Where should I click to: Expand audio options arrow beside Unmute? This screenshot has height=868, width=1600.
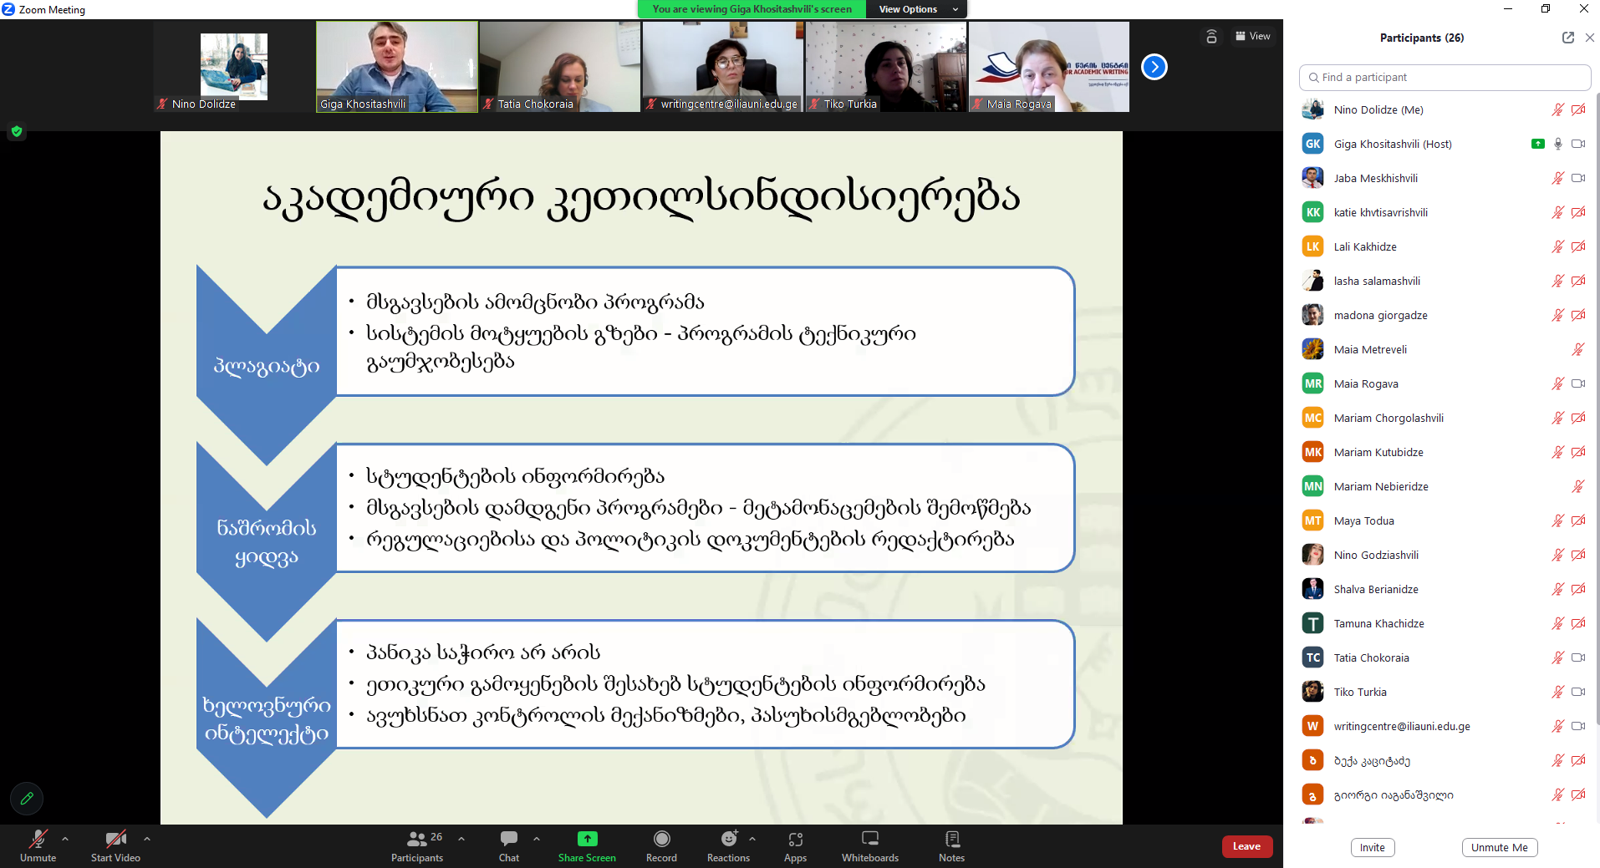65,839
